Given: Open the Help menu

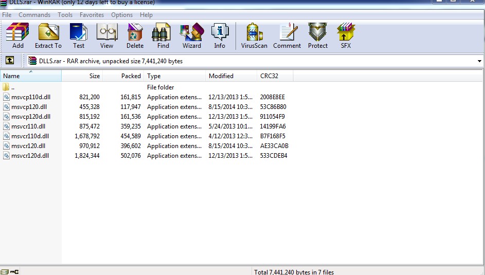Looking at the screenshot, I should coord(146,15).
